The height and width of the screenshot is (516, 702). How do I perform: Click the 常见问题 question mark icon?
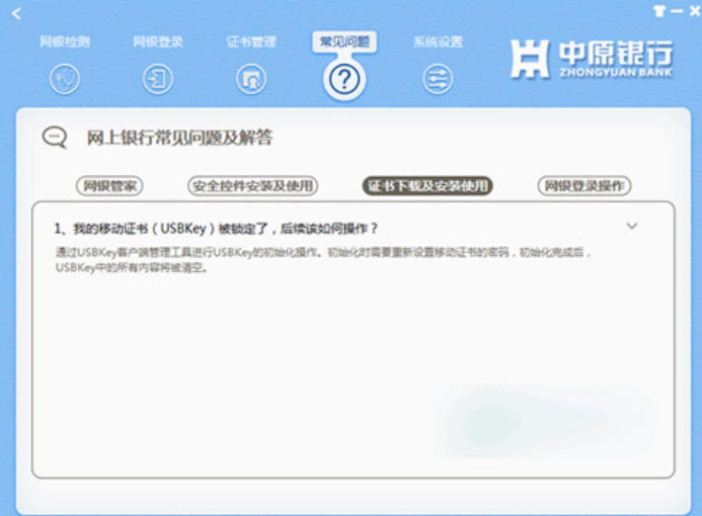click(x=345, y=80)
